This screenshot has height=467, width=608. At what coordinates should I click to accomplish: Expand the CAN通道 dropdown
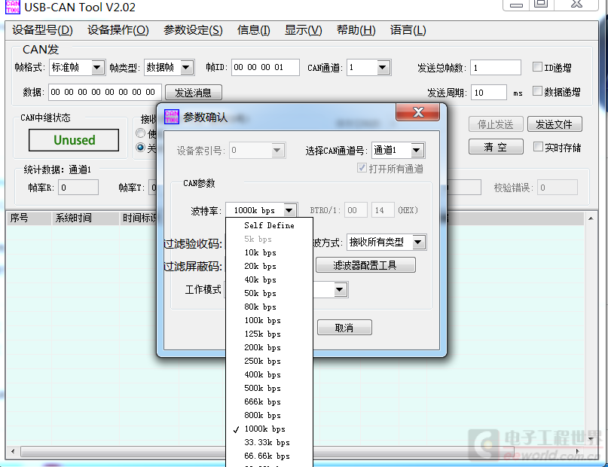coord(383,68)
